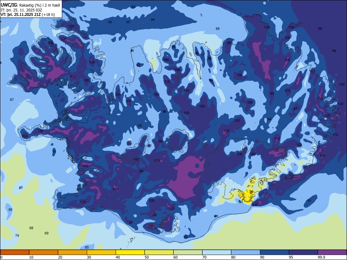Click the purple above-99.9 legend swatch
This screenshot has height=260, width=347.
[332, 252]
